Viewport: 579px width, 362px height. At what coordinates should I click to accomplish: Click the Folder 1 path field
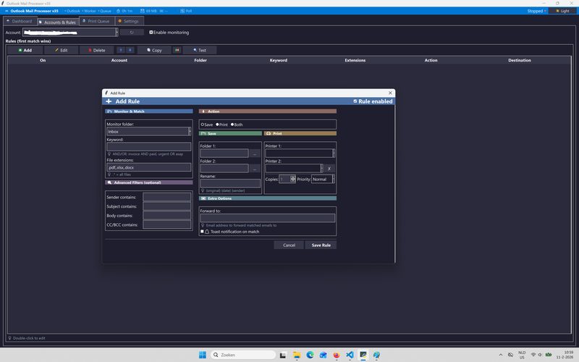224,153
